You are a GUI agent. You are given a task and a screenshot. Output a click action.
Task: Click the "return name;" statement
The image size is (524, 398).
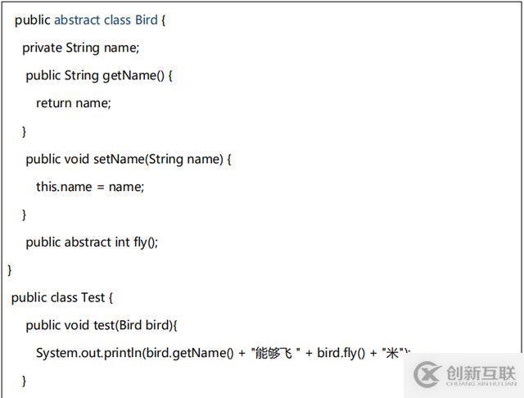click(73, 103)
